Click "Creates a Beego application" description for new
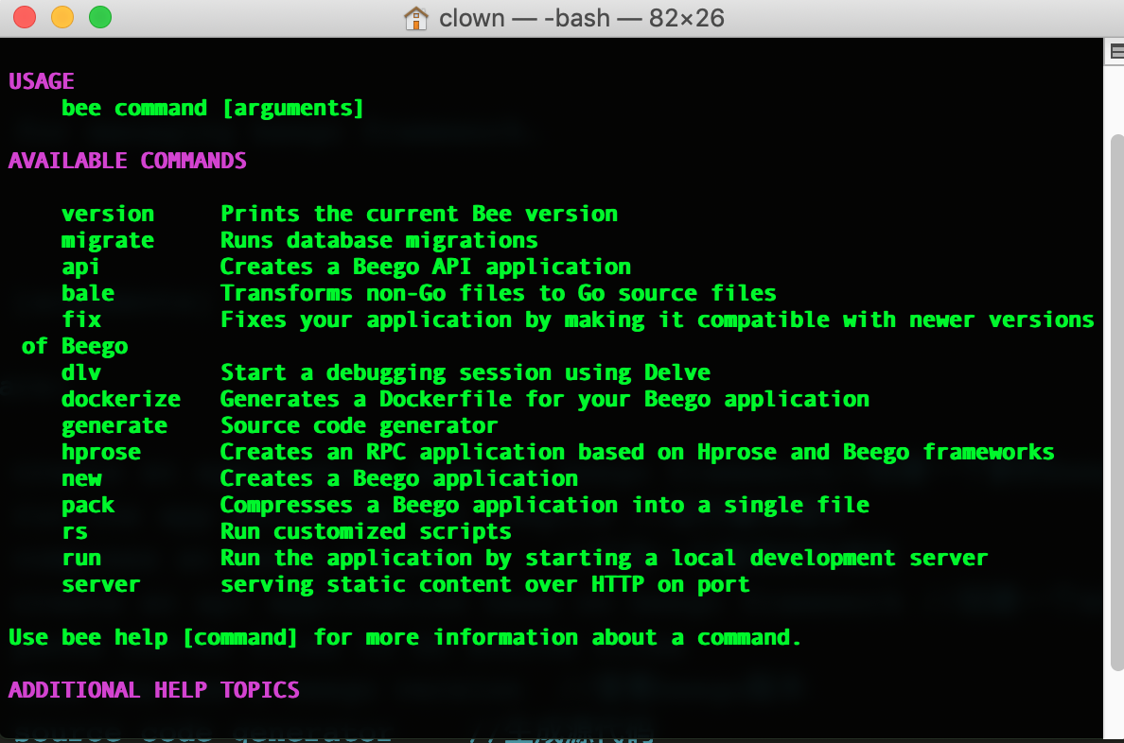The width and height of the screenshot is (1124, 743). (x=399, y=478)
